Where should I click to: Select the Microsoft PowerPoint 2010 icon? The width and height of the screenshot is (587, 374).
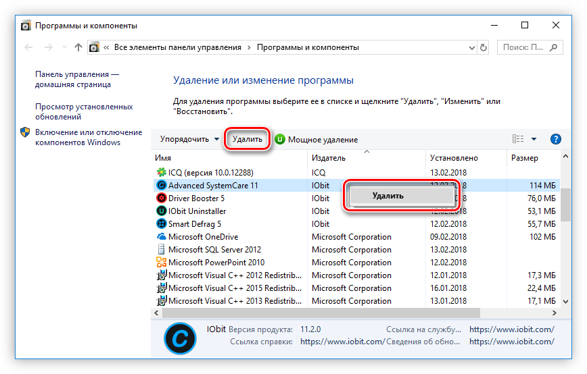pyautogui.click(x=162, y=263)
